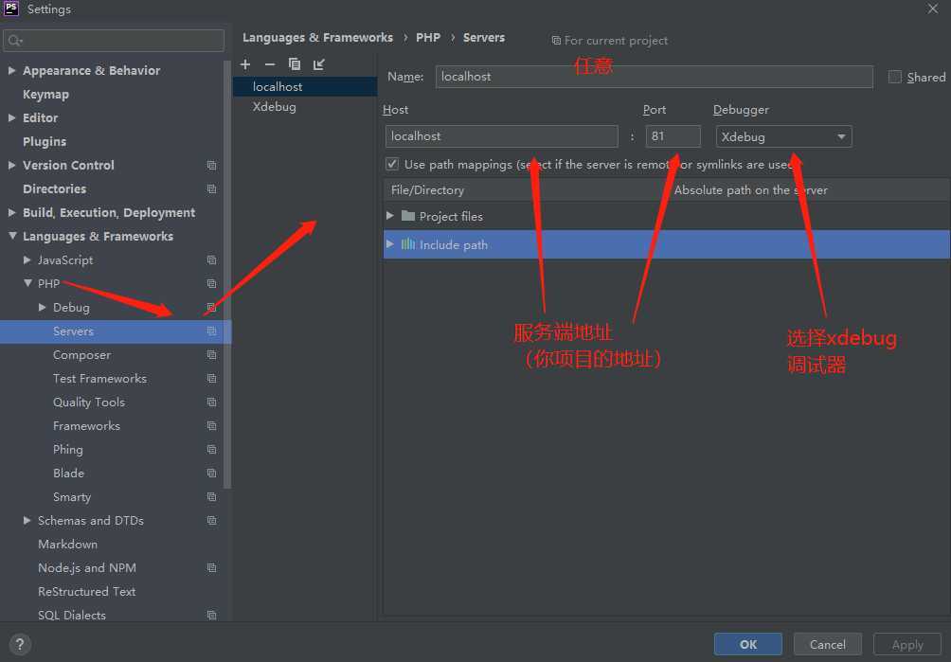Click the settings search field
This screenshot has width=951, height=662.
(x=114, y=41)
